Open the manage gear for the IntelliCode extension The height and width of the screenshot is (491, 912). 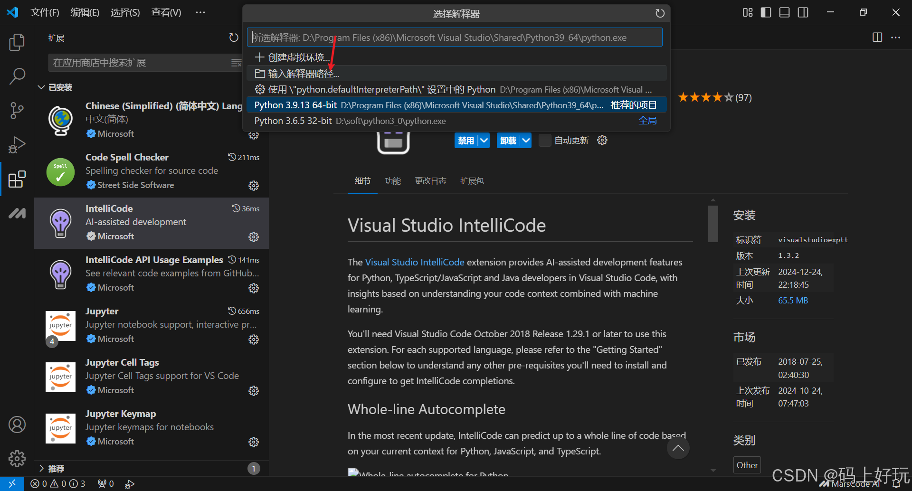coord(254,236)
